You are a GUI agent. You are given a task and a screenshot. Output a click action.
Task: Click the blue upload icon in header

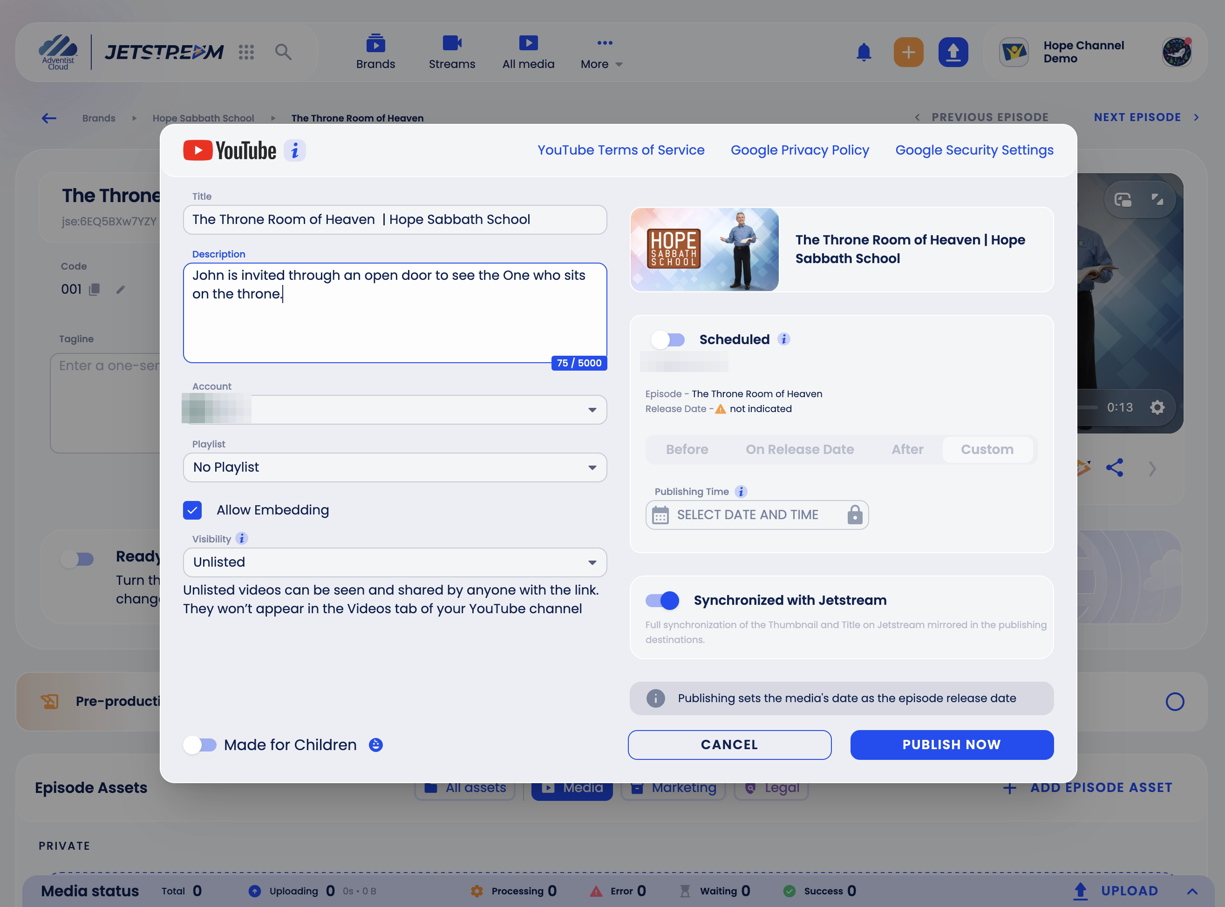click(x=953, y=52)
